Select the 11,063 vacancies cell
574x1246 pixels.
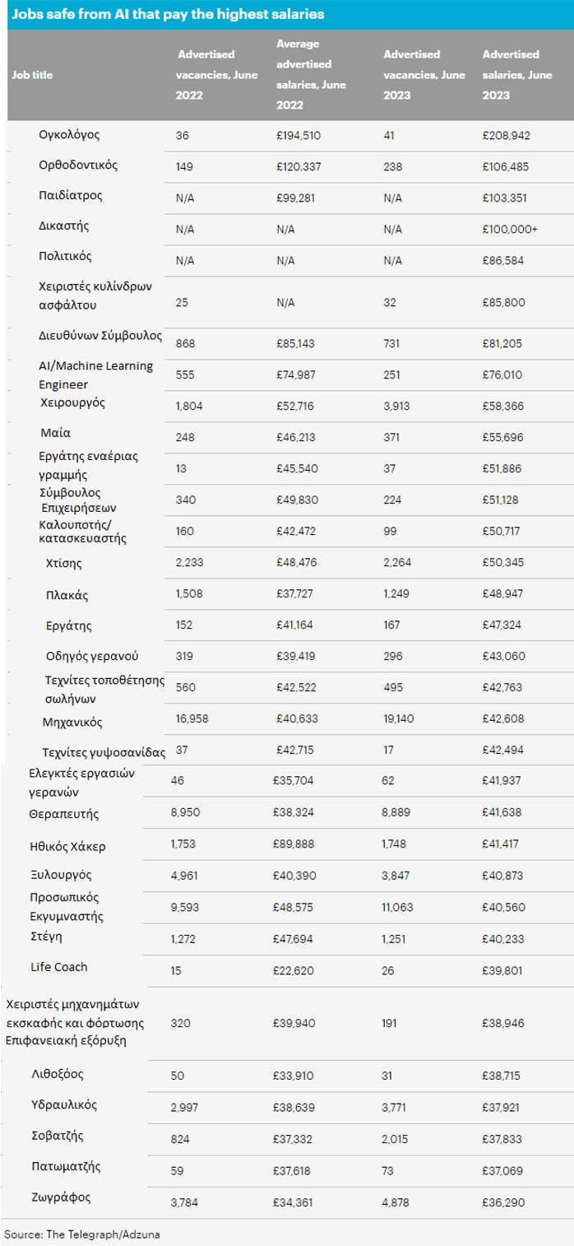[x=401, y=907]
